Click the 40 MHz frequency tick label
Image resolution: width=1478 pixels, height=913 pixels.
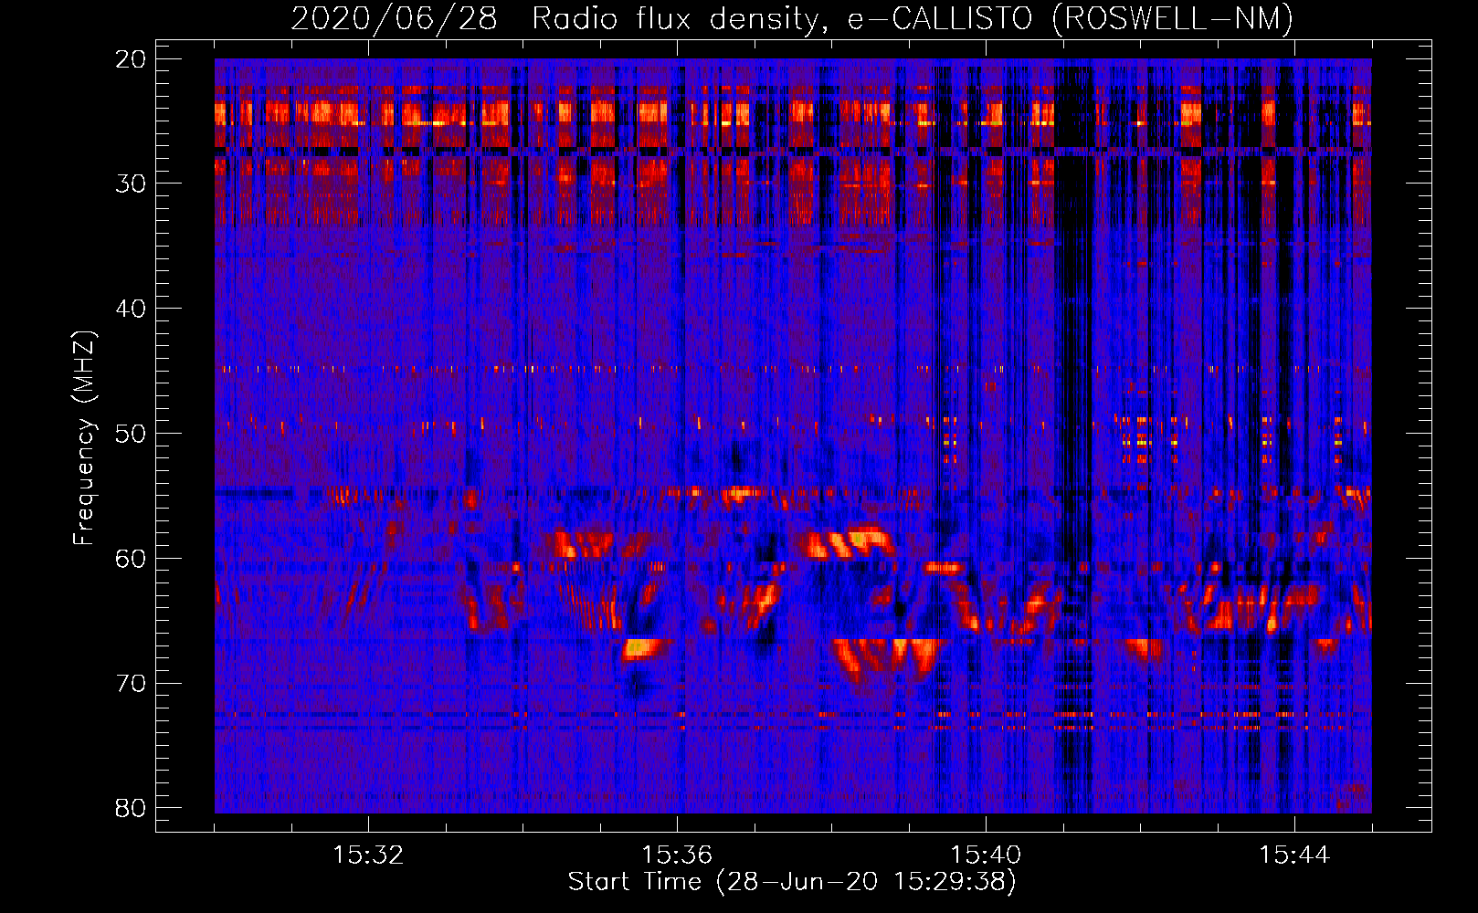point(131,309)
